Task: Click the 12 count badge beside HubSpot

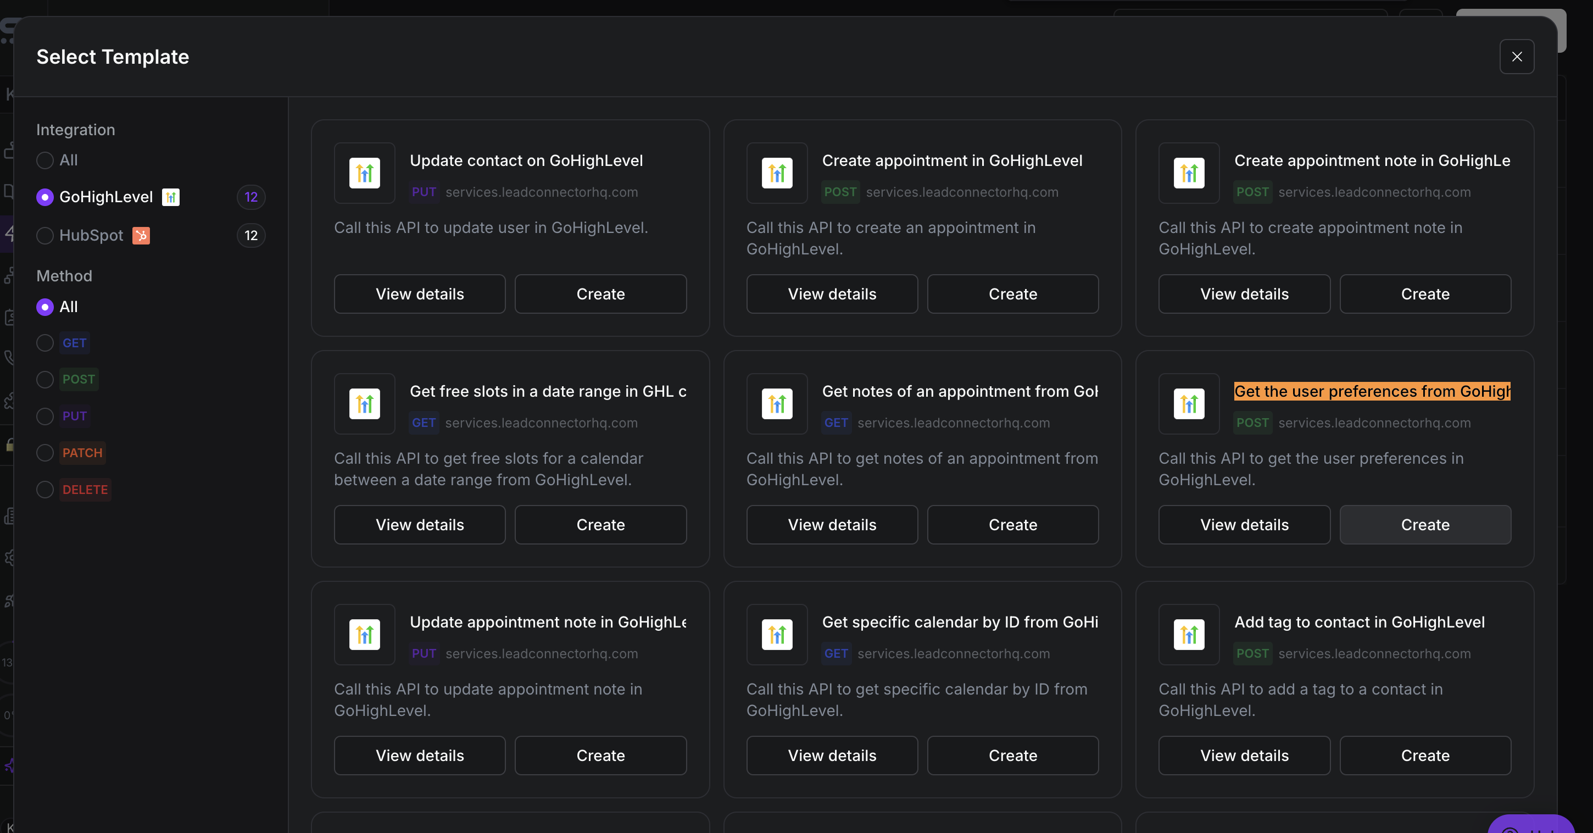Action: (x=250, y=236)
